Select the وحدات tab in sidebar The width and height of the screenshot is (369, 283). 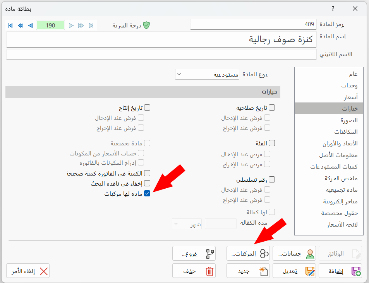[x=329, y=85]
